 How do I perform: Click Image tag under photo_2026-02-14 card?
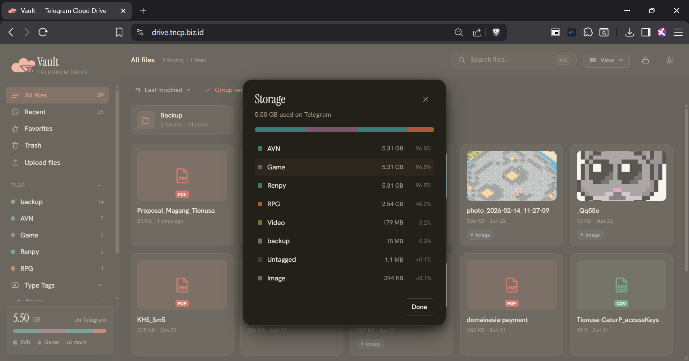pos(480,235)
